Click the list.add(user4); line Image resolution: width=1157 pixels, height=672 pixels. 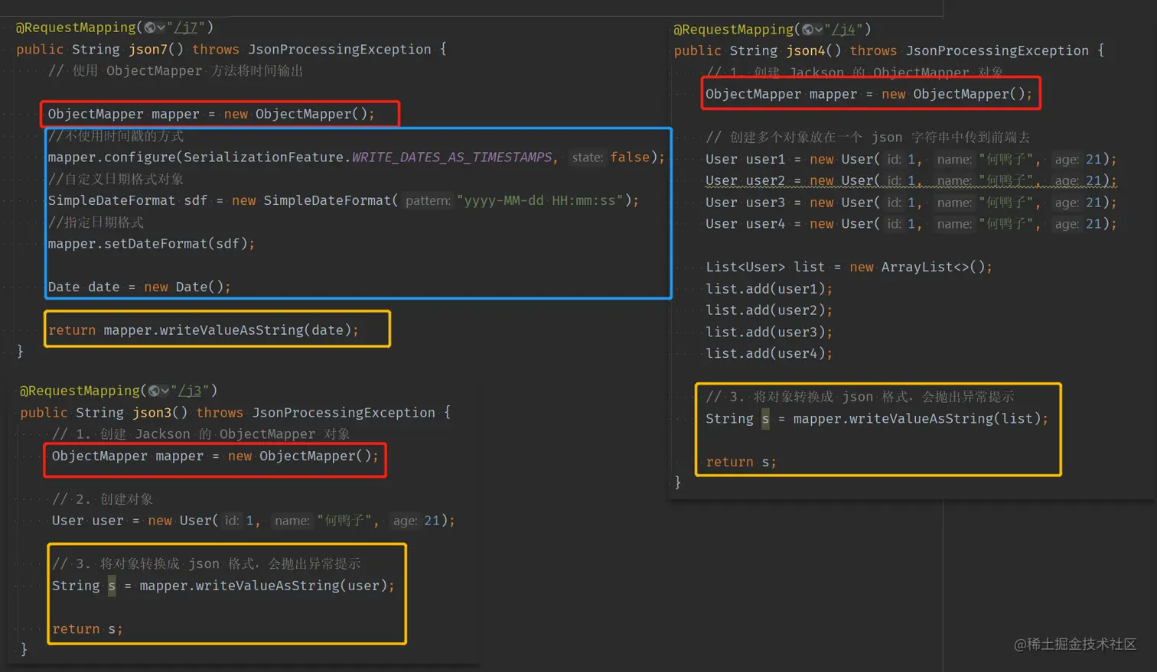point(769,354)
